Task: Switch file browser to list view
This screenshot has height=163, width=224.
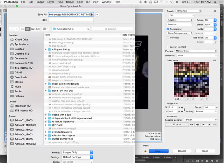Action: pyautogui.click(x=28, y=29)
